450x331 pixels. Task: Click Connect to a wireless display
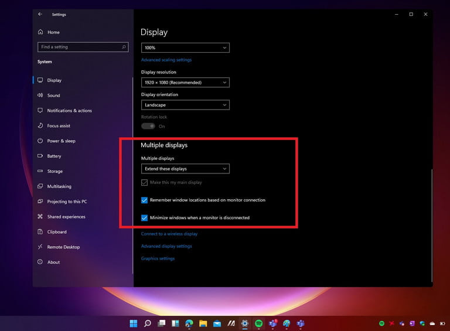169,234
